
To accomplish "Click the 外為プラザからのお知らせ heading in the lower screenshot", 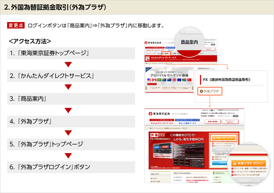I will click(x=182, y=173).
